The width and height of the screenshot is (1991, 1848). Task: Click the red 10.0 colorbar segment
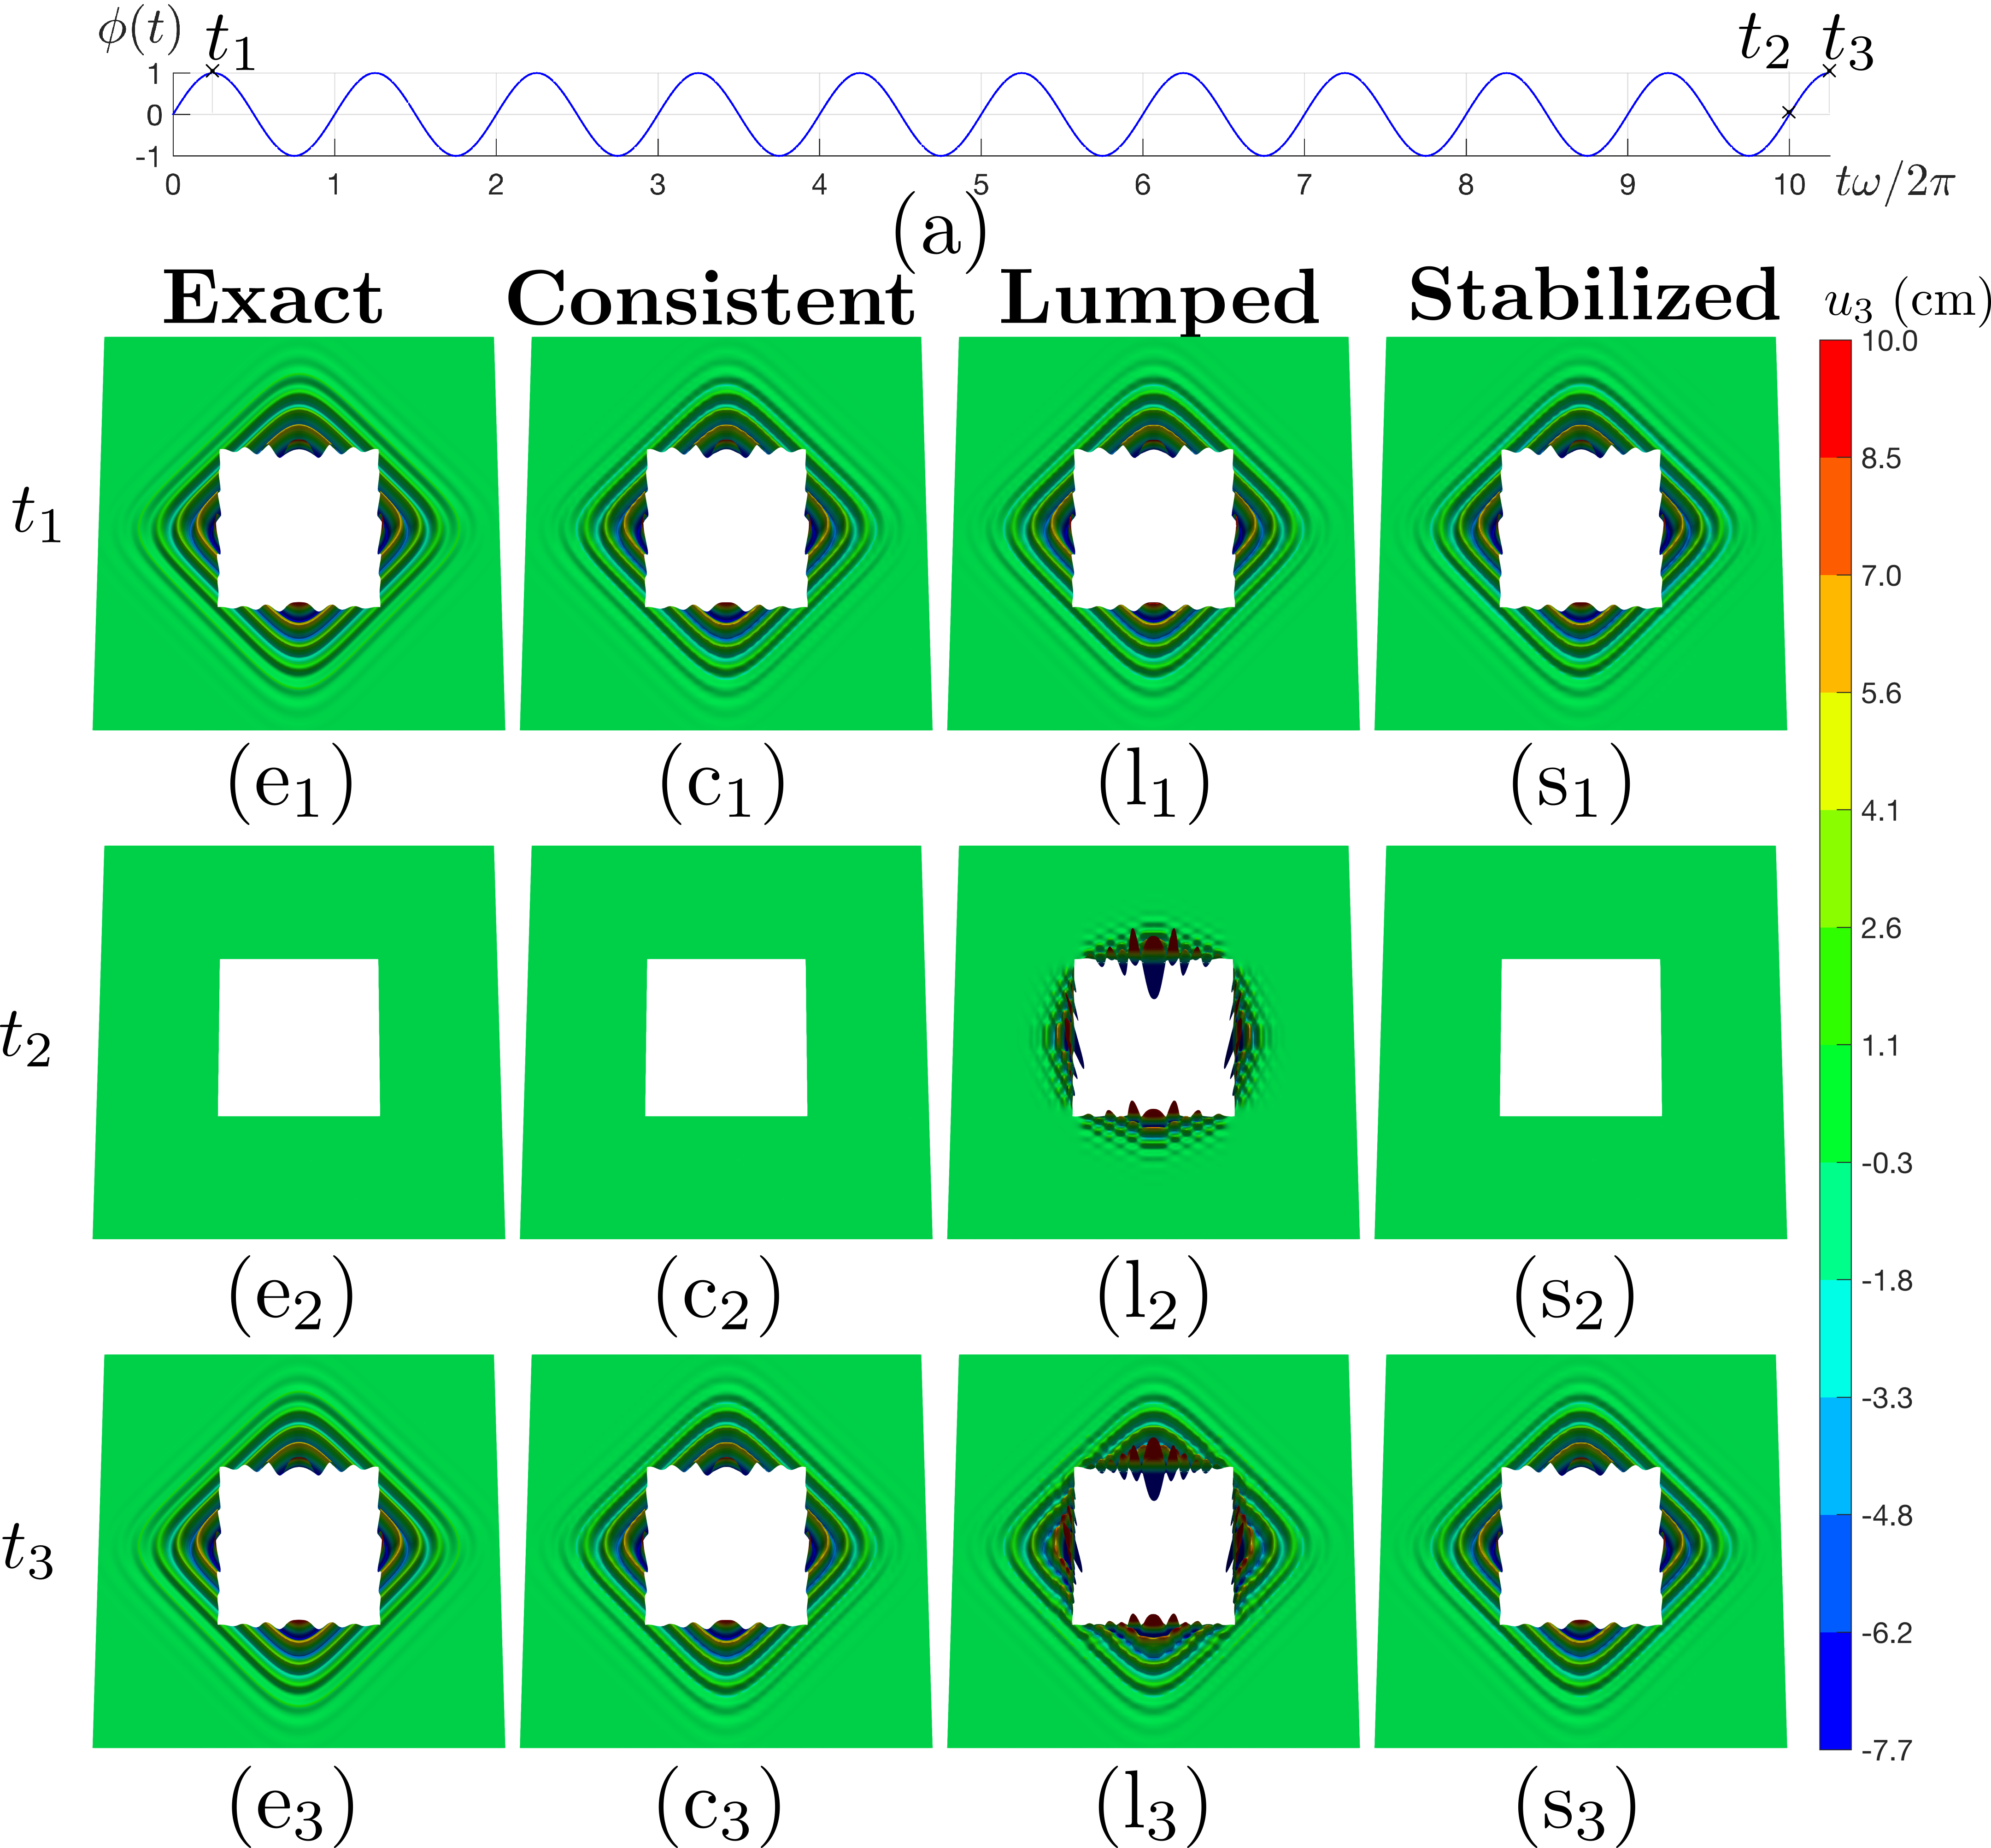(1835, 399)
